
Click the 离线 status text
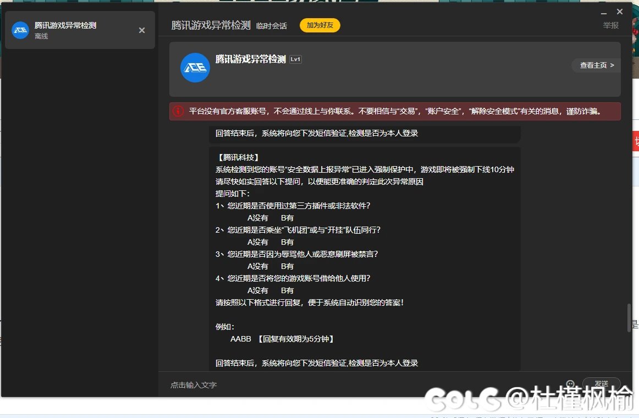(41, 36)
